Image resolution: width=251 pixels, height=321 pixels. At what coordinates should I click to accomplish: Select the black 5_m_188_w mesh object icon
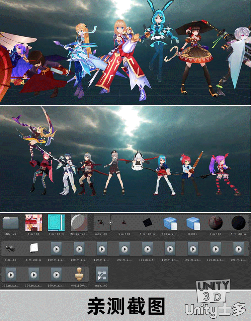(147, 223)
